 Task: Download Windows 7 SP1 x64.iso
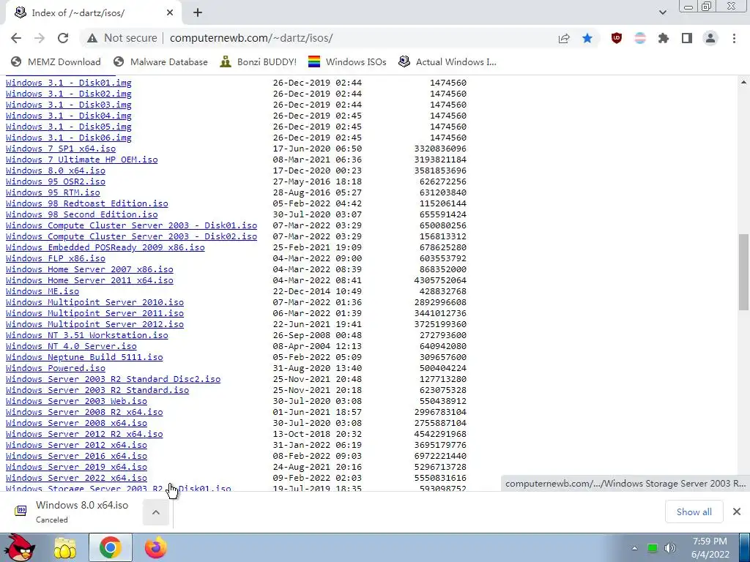(61, 149)
